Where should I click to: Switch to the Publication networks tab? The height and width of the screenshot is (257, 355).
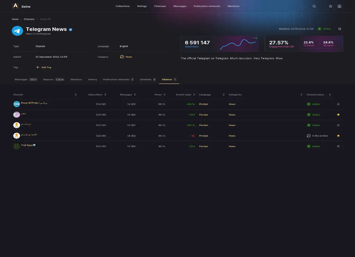118,79
